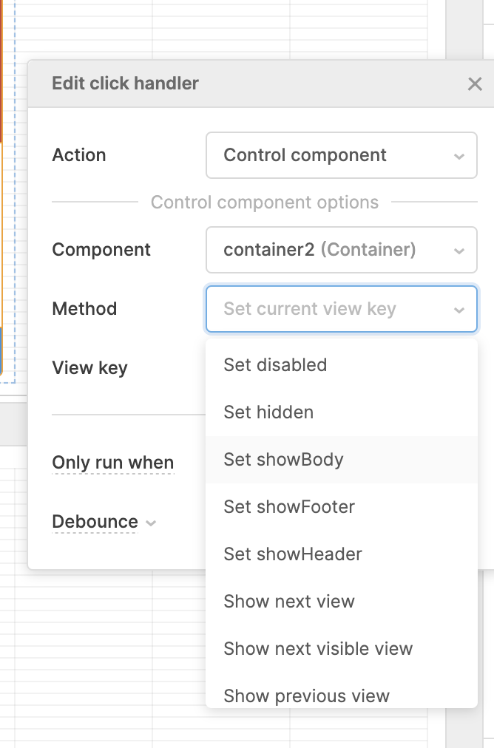The height and width of the screenshot is (748, 494).
Task: Expand the Debounce chevron arrow
Action: pyautogui.click(x=151, y=523)
